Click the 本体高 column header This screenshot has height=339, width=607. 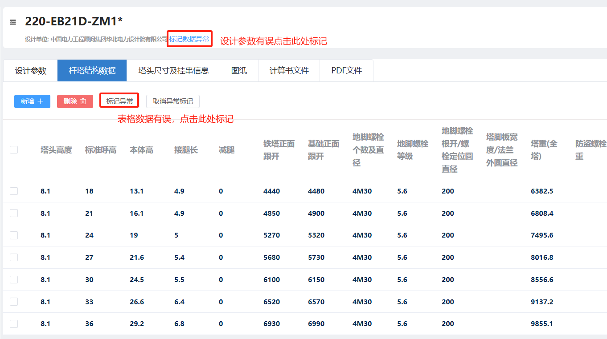[x=141, y=150]
